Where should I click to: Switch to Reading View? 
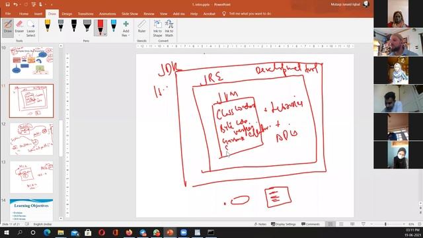click(352, 224)
